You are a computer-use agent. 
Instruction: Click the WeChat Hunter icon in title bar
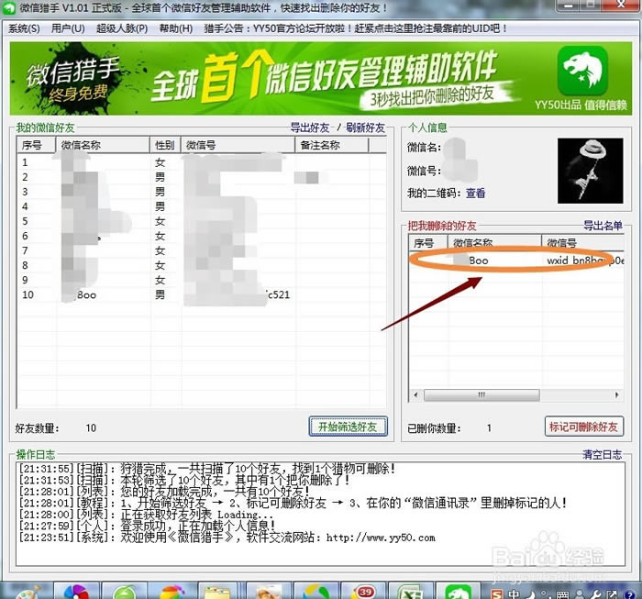8,7
